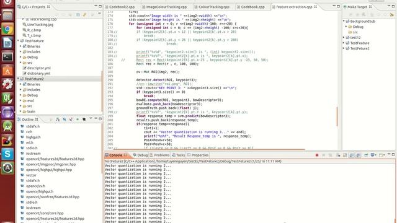Open the Outline view menu arrow
Viewport: 397px width, 223px height.
pyautogui.click(x=91, y=118)
